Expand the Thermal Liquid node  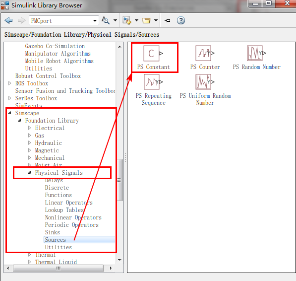click(x=29, y=262)
